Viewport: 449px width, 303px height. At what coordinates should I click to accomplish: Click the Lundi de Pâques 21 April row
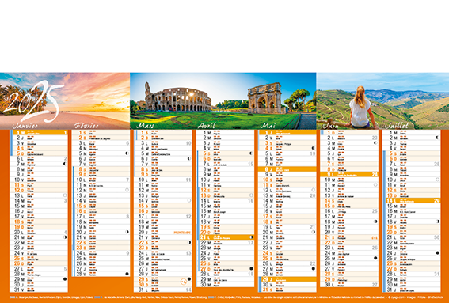click(x=226, y=237)
